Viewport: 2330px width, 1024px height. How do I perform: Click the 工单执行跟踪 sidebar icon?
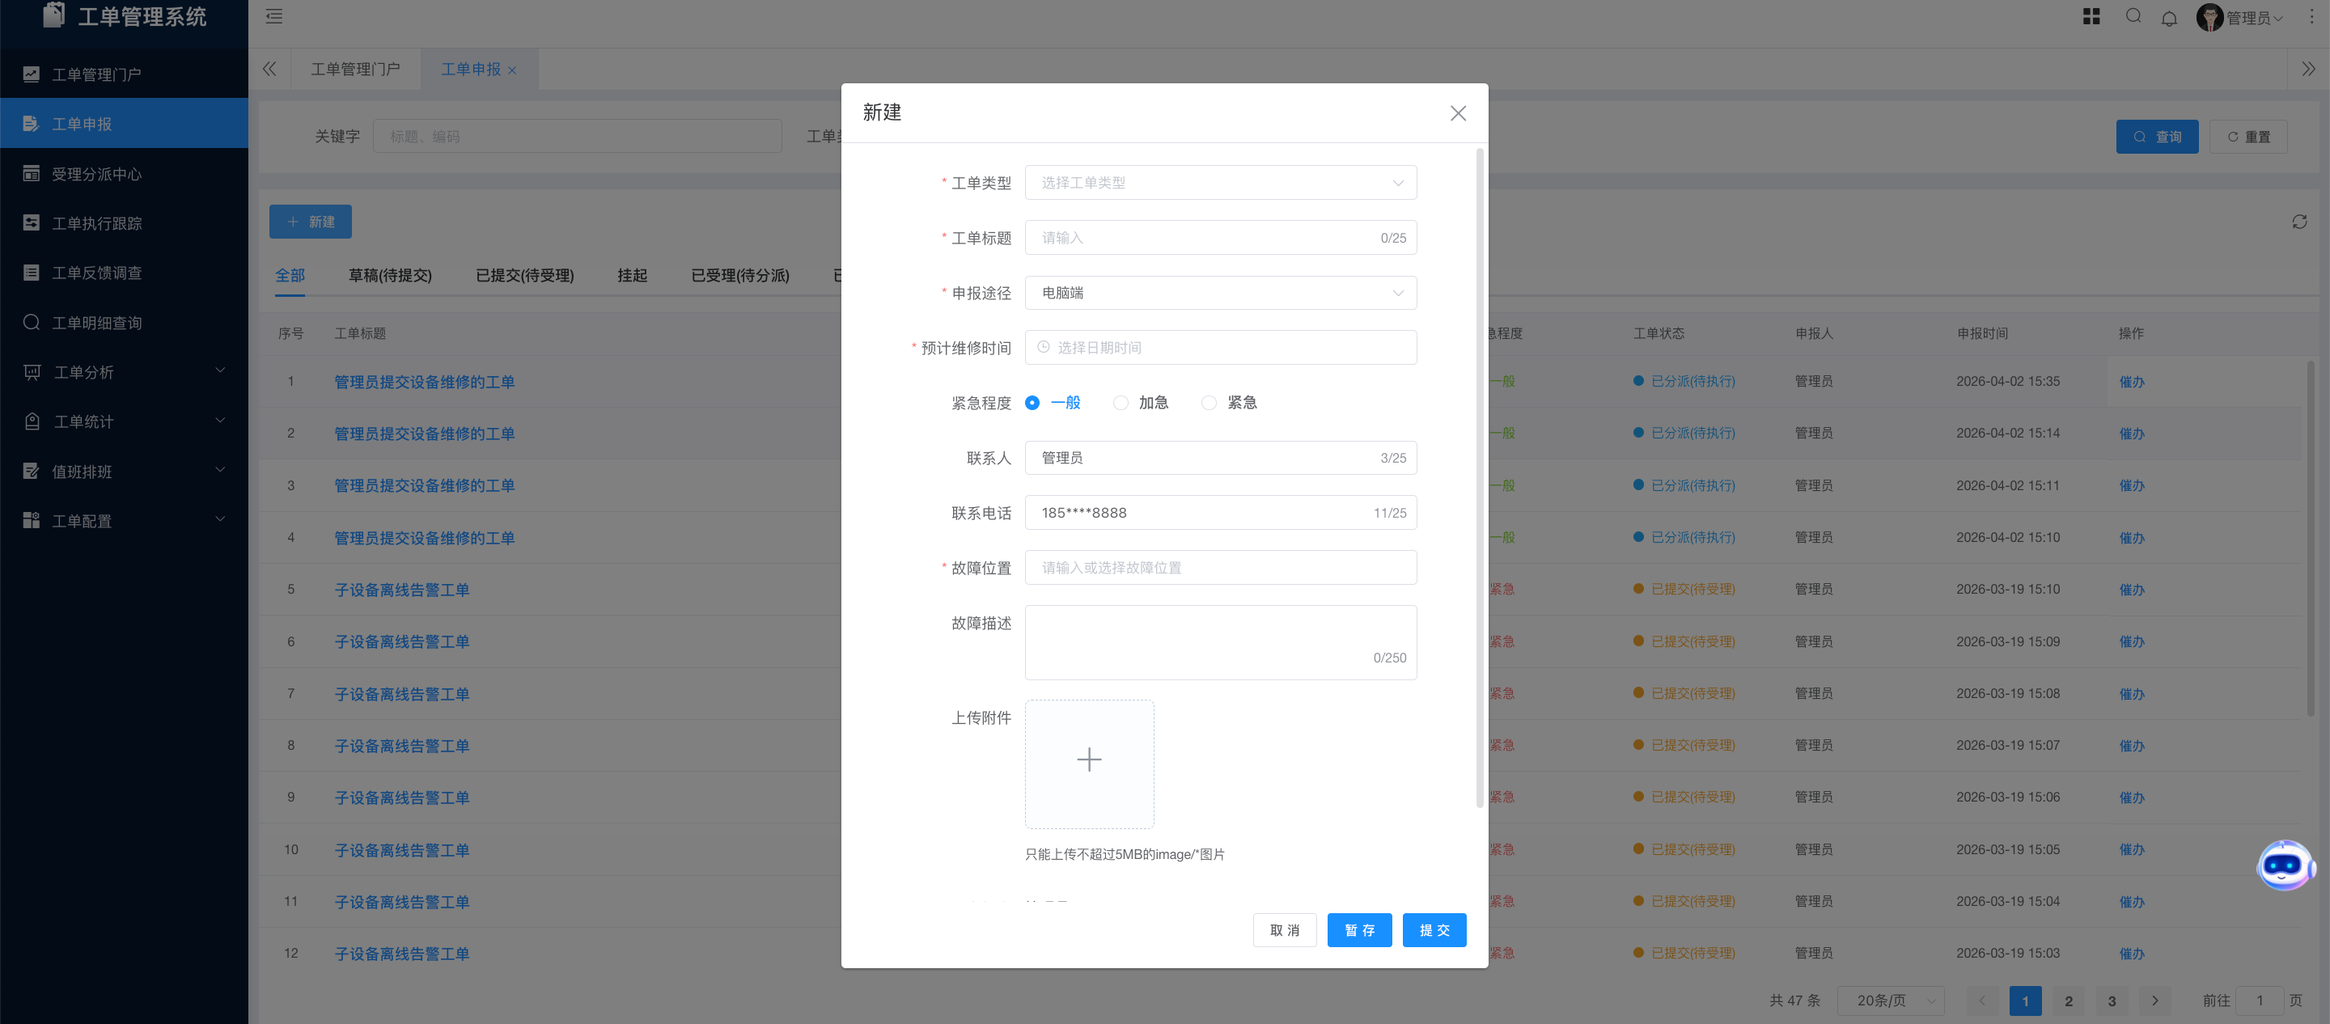click(32, 222)
